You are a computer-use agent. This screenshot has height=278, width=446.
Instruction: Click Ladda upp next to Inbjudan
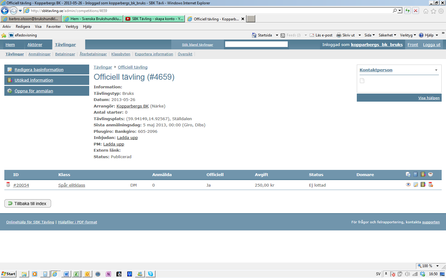pyautogui.click(x=127, y=138)
